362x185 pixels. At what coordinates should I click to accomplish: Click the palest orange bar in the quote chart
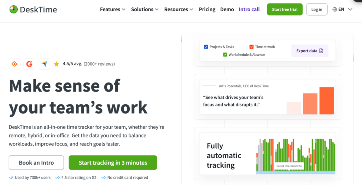tap(294, 108)
